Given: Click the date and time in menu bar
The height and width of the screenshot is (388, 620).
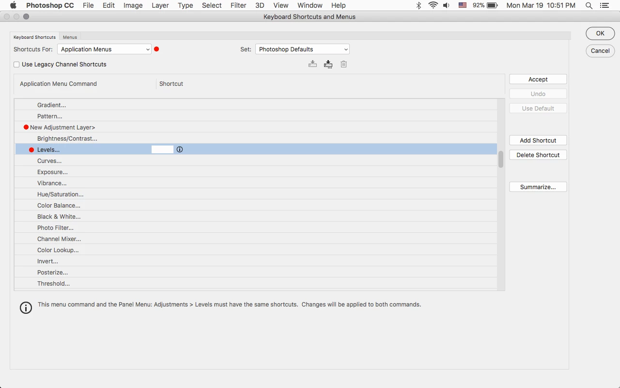Looking at the screenshot, I should point(541,5).
